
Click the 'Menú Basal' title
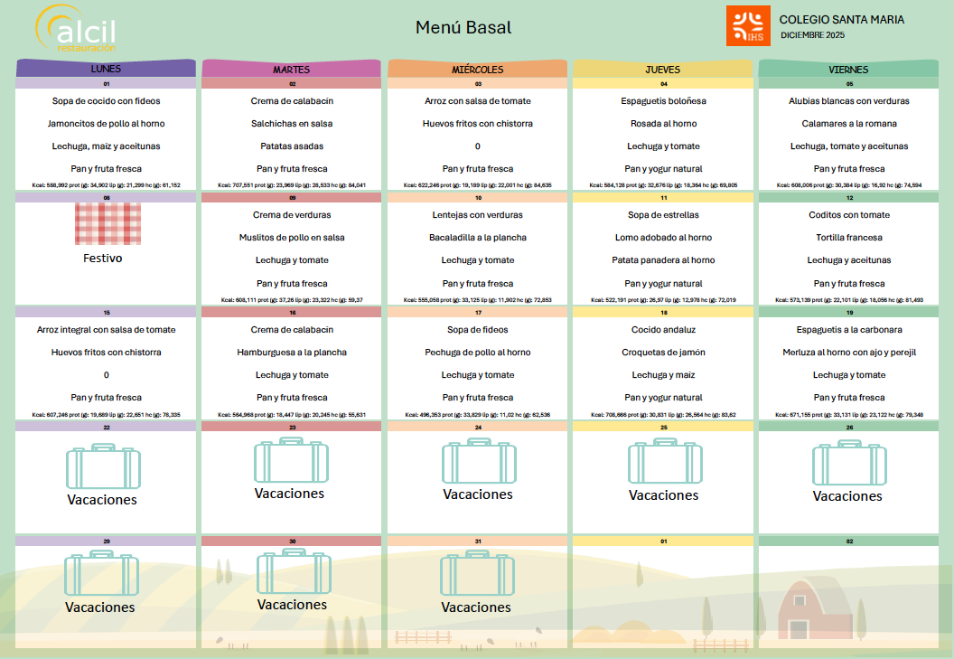pos(463,27)
